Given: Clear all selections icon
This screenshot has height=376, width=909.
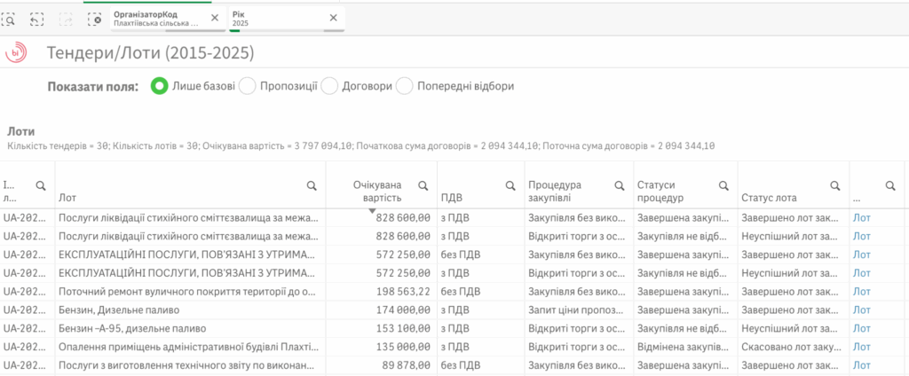Looking at the screenshot, I should 96,18.
